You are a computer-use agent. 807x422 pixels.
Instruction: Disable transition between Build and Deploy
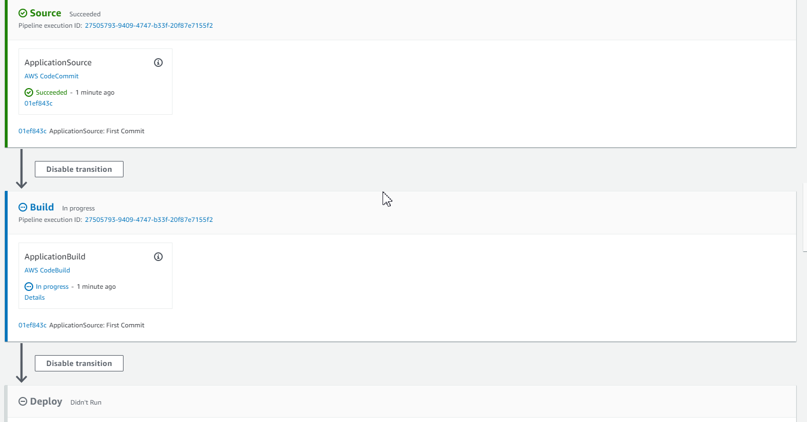tap(79, 363)
